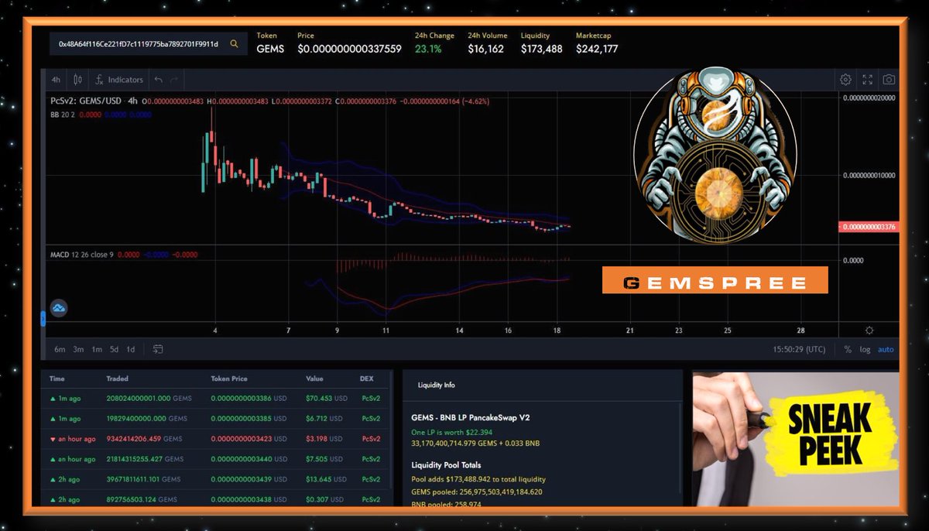Toggle auto scale mode
Viewport: 929px width, 531px height.
pos(886,349)
